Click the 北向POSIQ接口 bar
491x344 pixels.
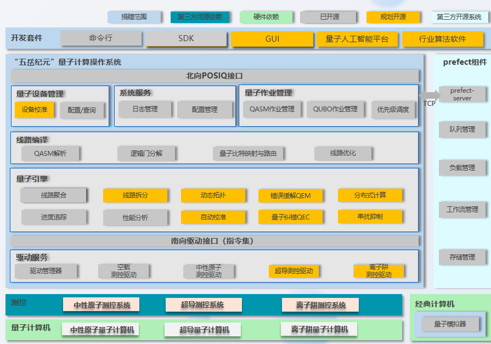point(215,76)
